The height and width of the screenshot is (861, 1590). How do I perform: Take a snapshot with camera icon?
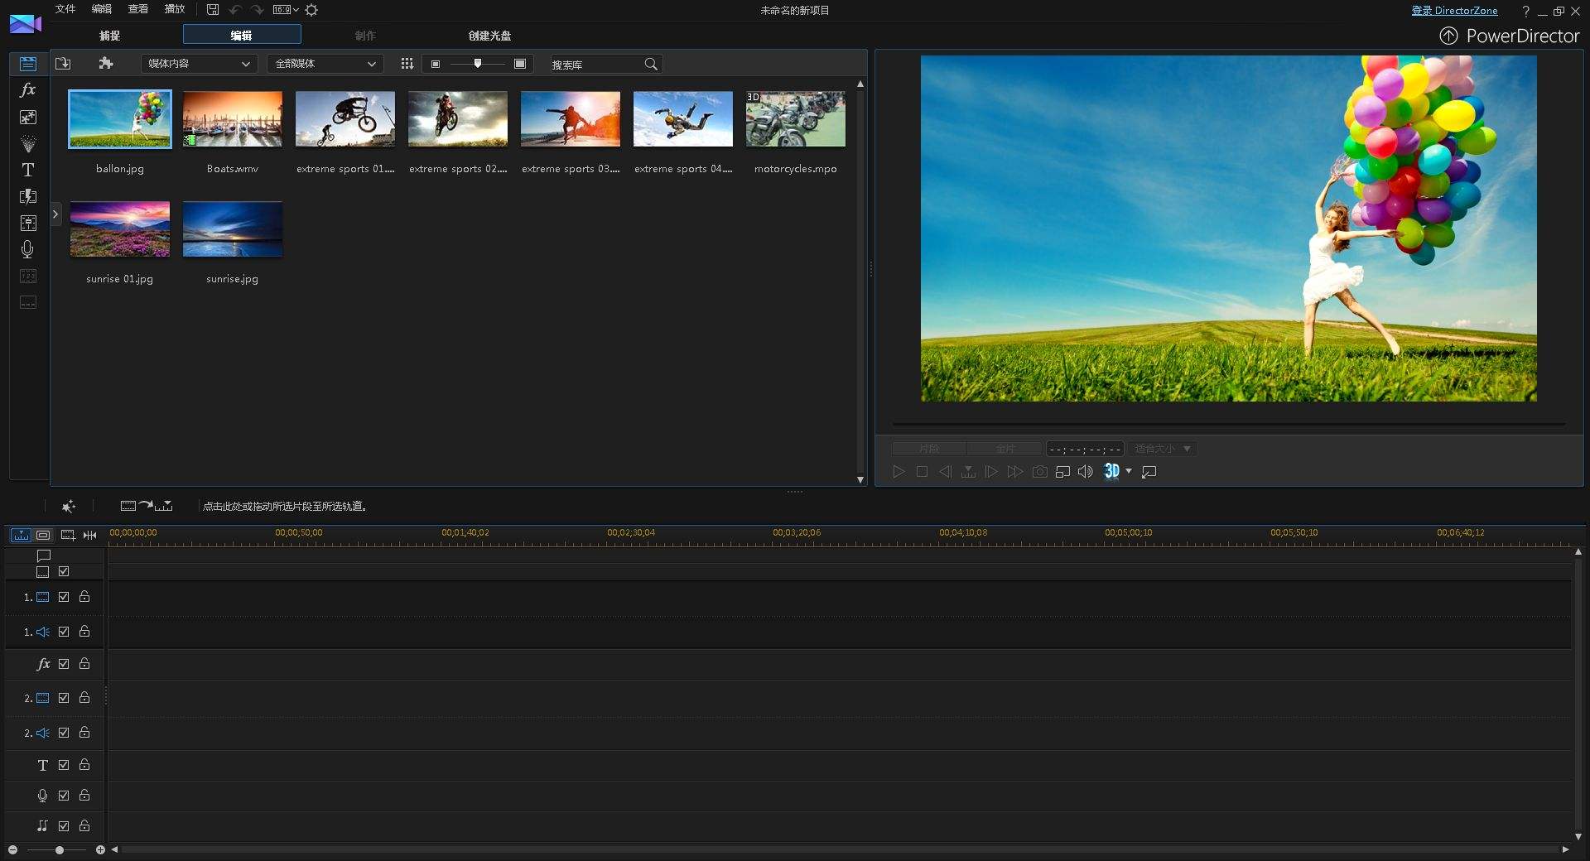pos(1040,472)
